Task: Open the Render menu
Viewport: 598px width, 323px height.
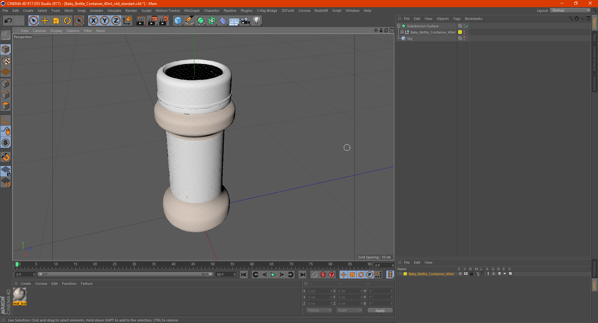Action: (x=131, y=11)
